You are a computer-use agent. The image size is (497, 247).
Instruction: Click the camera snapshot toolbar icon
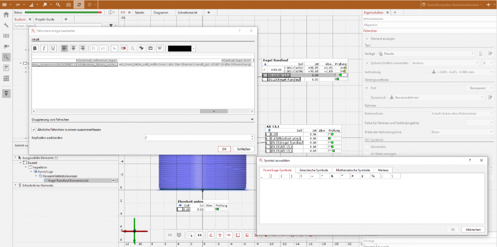pyautogui.click(x=69, y=4)
